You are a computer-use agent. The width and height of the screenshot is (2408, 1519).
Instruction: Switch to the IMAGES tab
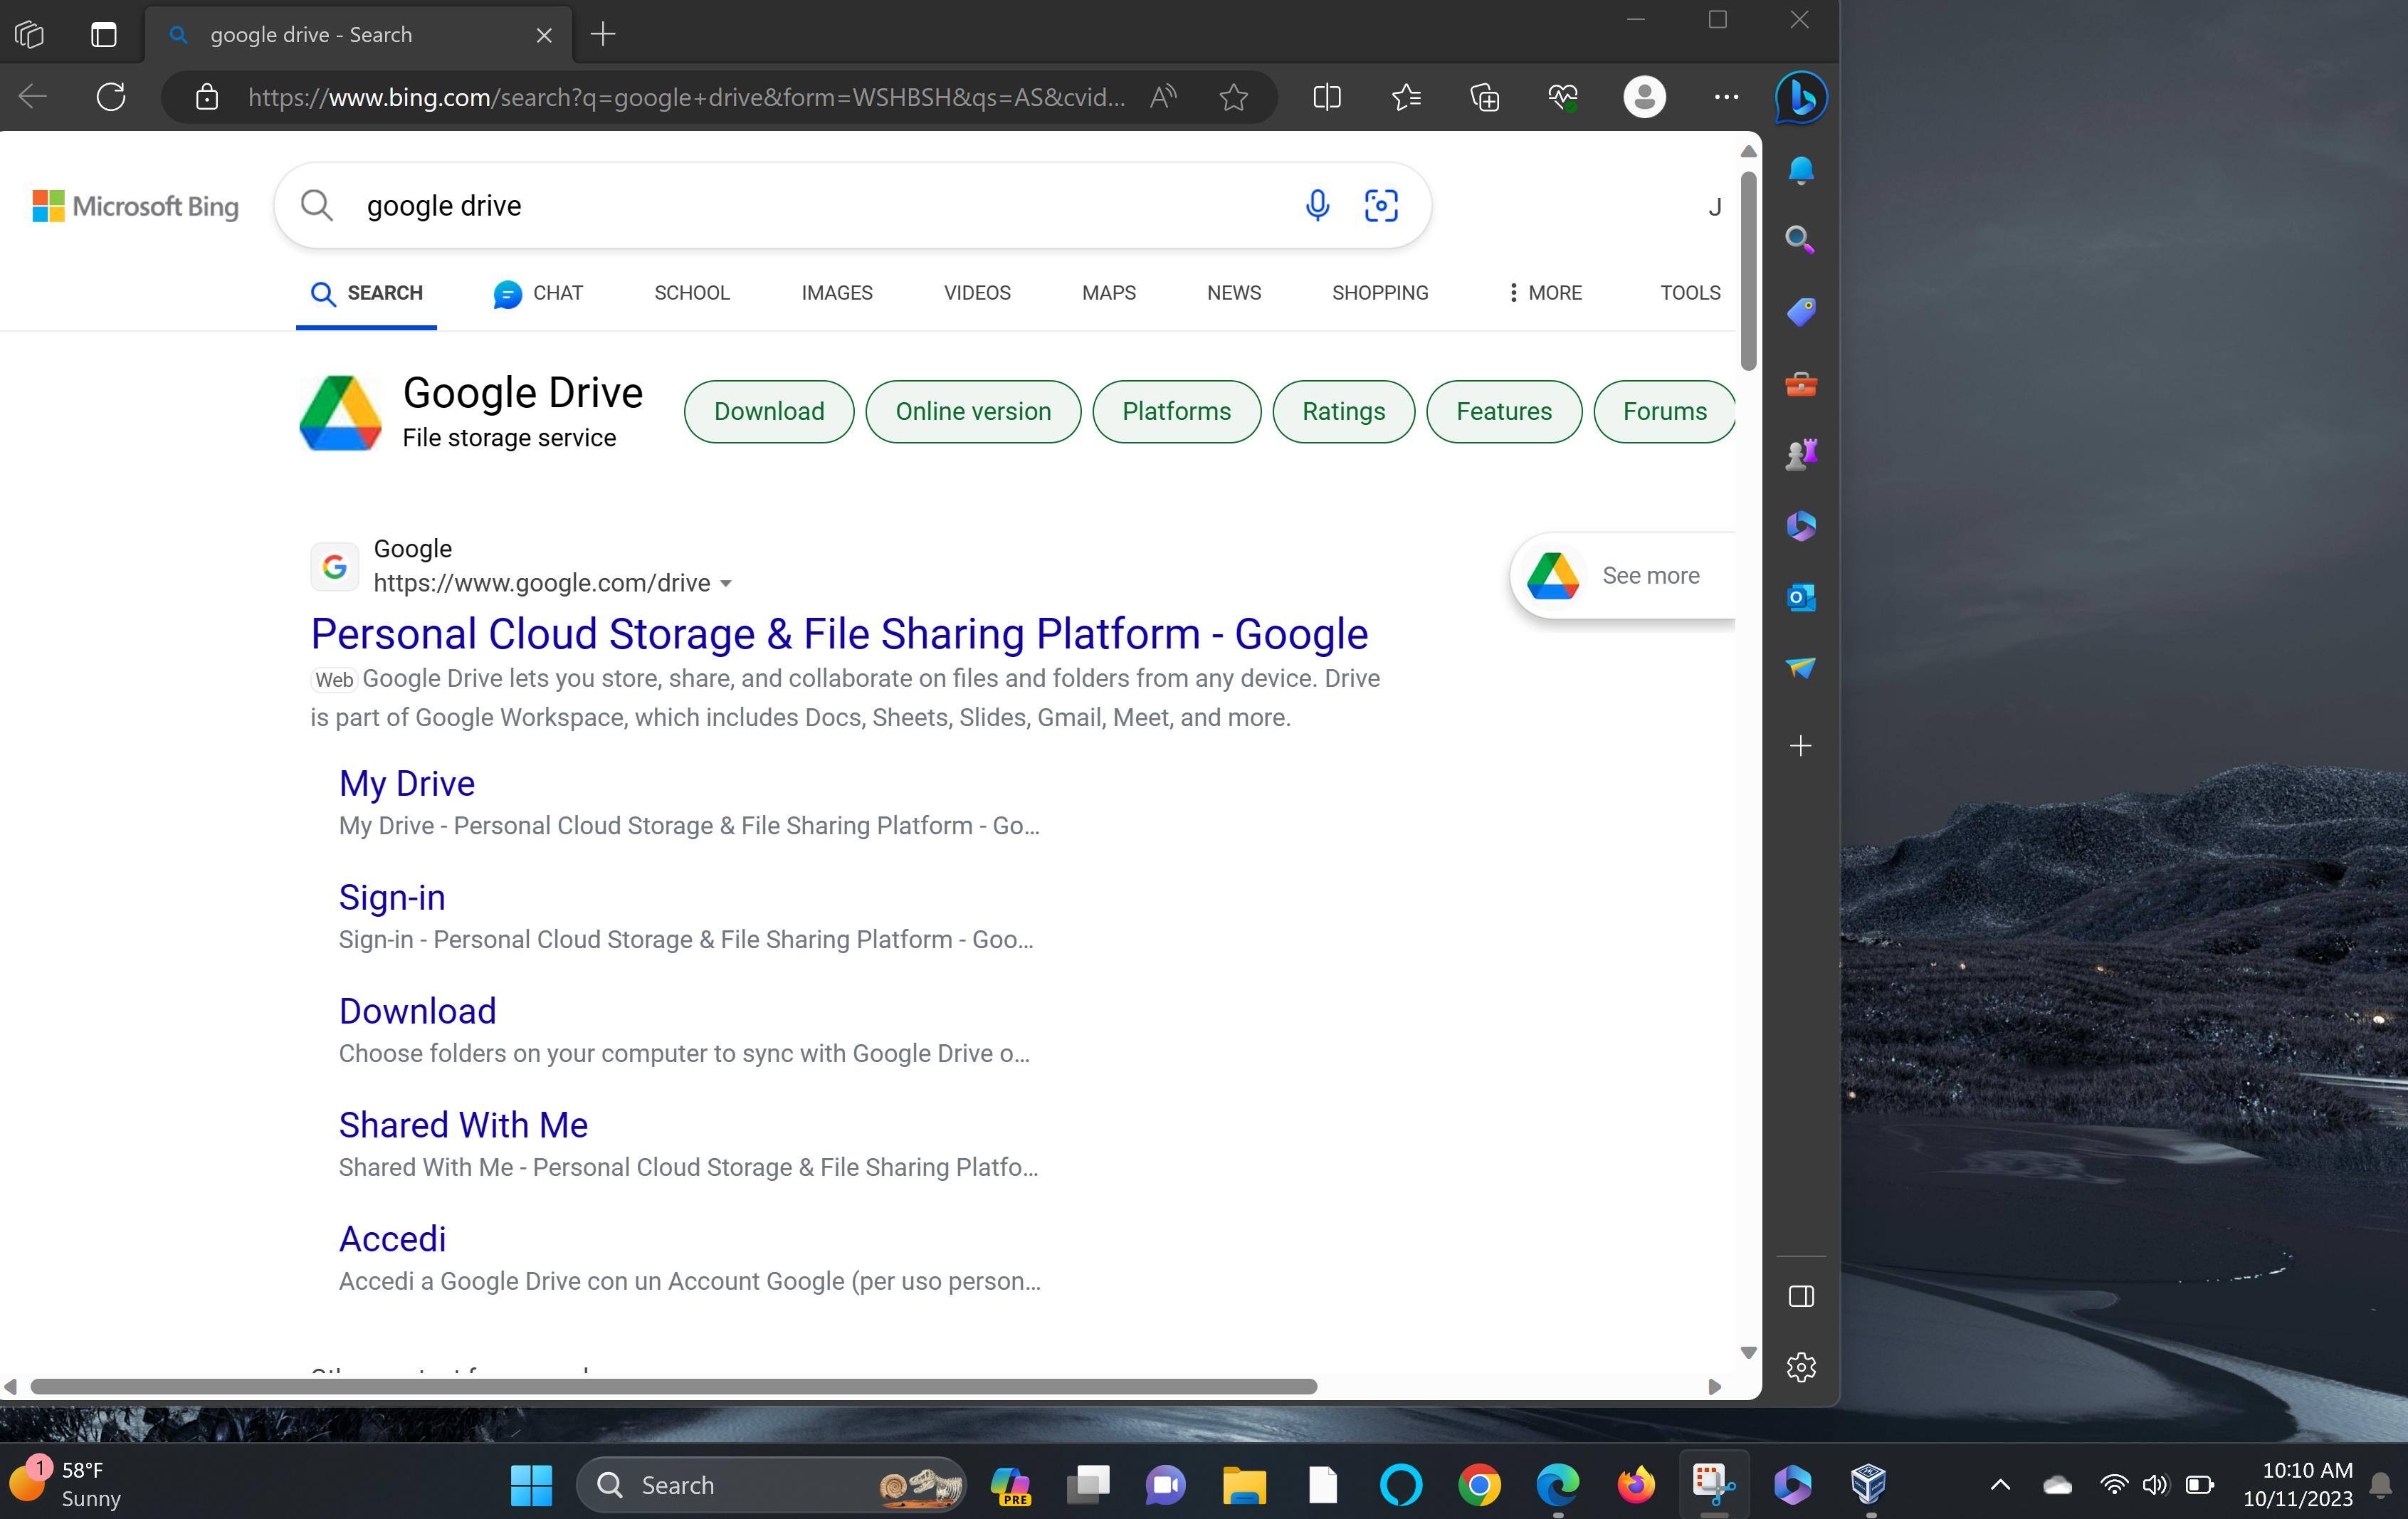[x=836, y=292]
